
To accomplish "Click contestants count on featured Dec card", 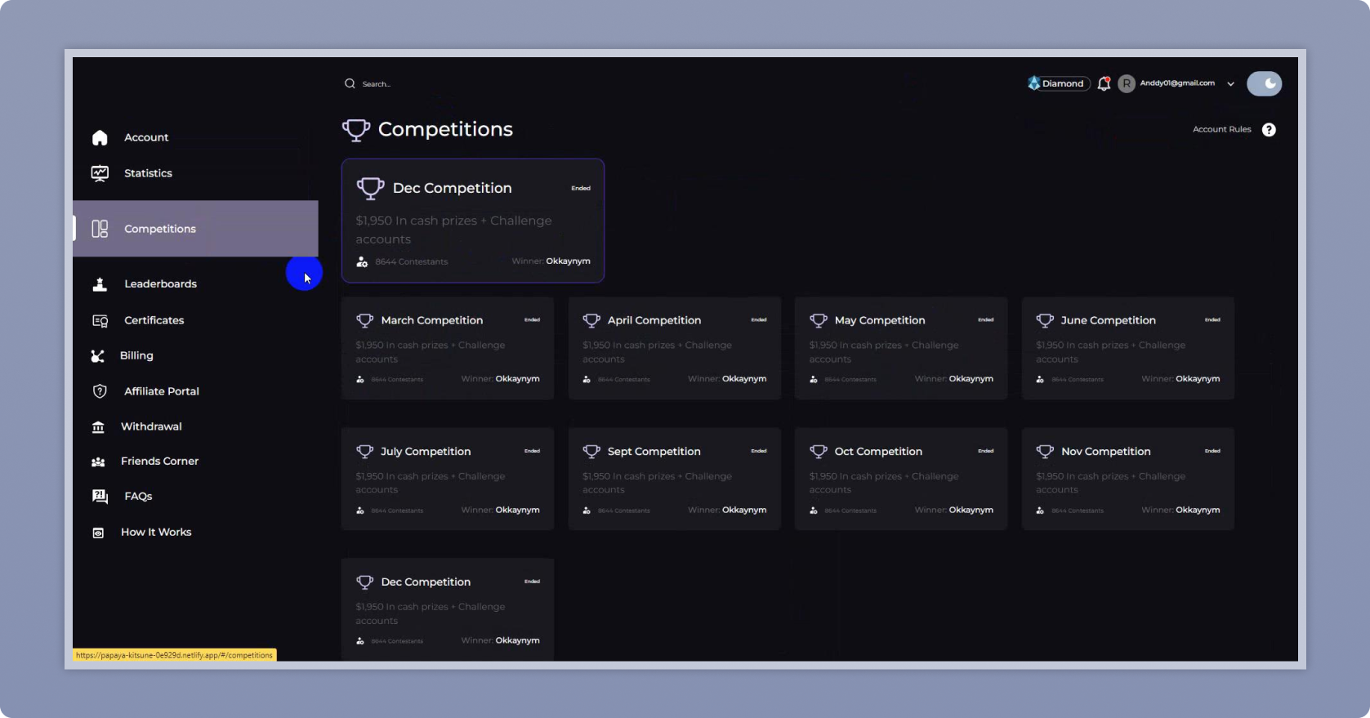I will pos(412,262).
